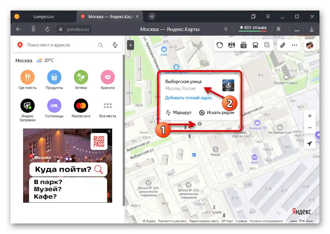330x234 pixels.
Task: Open the Yandex home button
Action: coord(33,29)
